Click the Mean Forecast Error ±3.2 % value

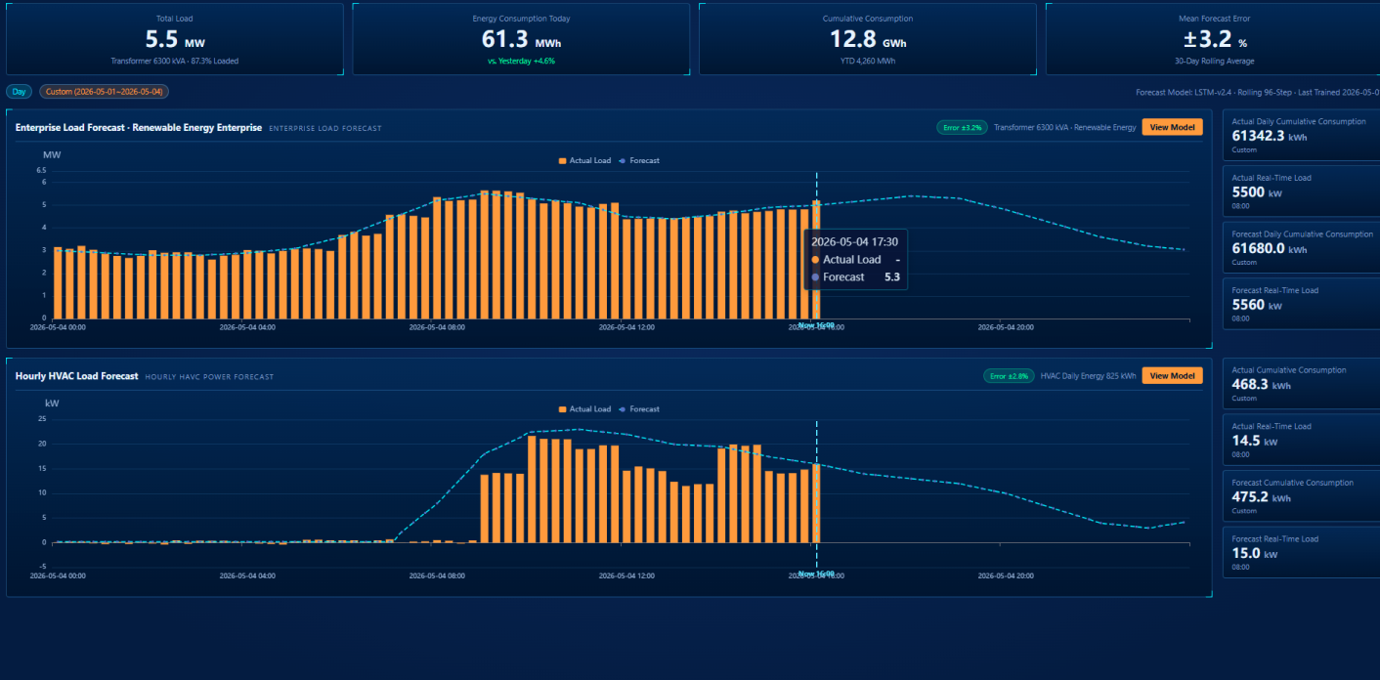pos(1215,39)
